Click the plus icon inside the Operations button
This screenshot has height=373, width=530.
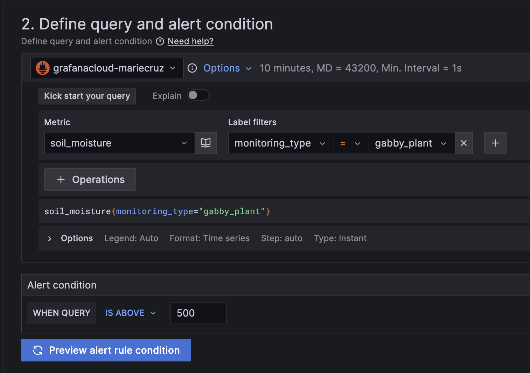[61, 179]
